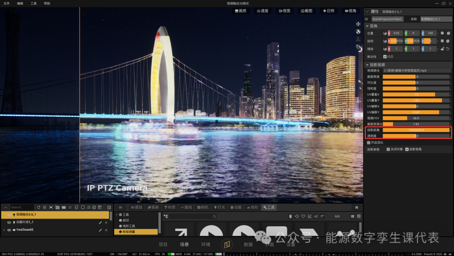Collapse the outliner with the up chevron
Viewport: 454px width, 256px height.
point(5,207)
